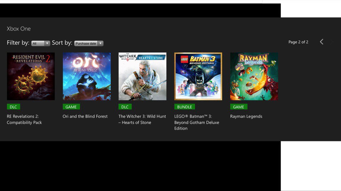Open 'LEGO Batman 3: Beyond Gotham Deluxe Edition' link
341x191 pixels.
pyautogui.click(x=196, y=122)
